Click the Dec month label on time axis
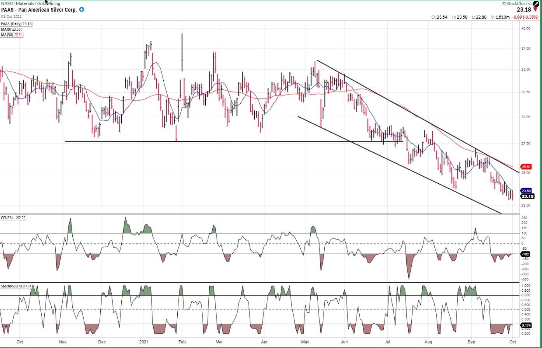Screen dimensions: 542x348 click(102, 342)
